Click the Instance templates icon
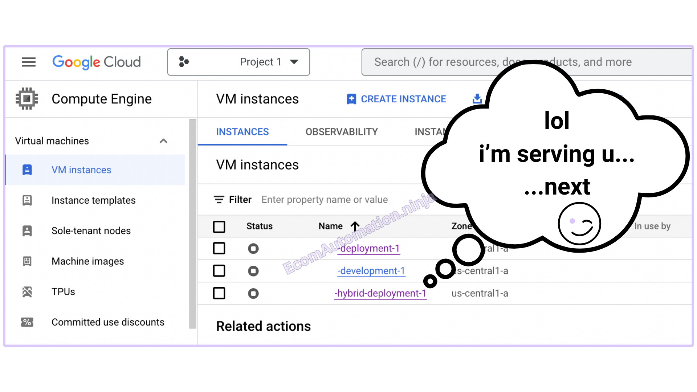Image resolution: width=697 pixels, height=392 pixels. pos(27,200)
